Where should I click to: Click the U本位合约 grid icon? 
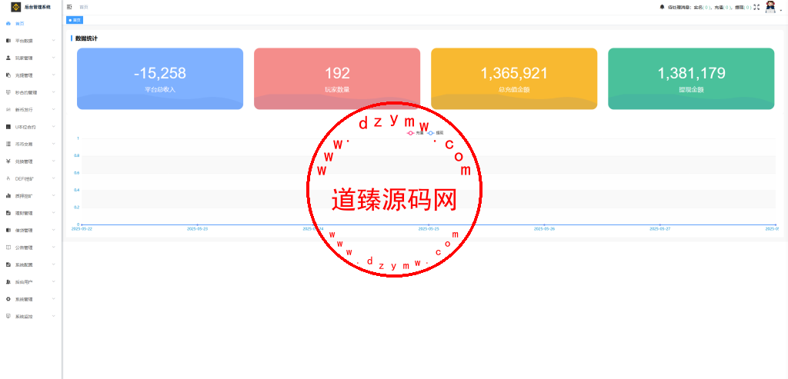(8, 127)
